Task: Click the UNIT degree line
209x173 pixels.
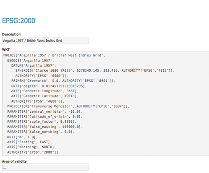Action: (49, 86)
